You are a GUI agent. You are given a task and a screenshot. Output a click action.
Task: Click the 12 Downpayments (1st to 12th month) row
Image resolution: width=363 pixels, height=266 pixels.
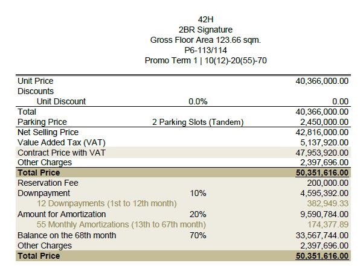tap(105, 204)
